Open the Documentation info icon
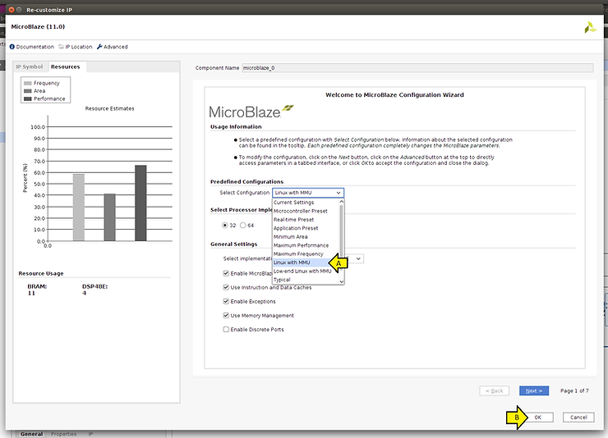 12,47
